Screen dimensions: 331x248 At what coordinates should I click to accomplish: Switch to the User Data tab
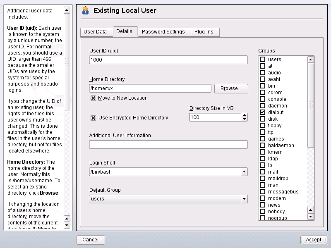pos(95,32)
